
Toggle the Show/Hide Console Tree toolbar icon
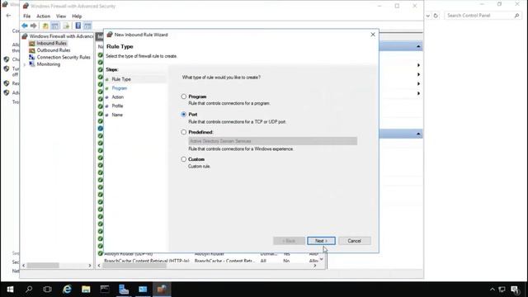[55, 26]
